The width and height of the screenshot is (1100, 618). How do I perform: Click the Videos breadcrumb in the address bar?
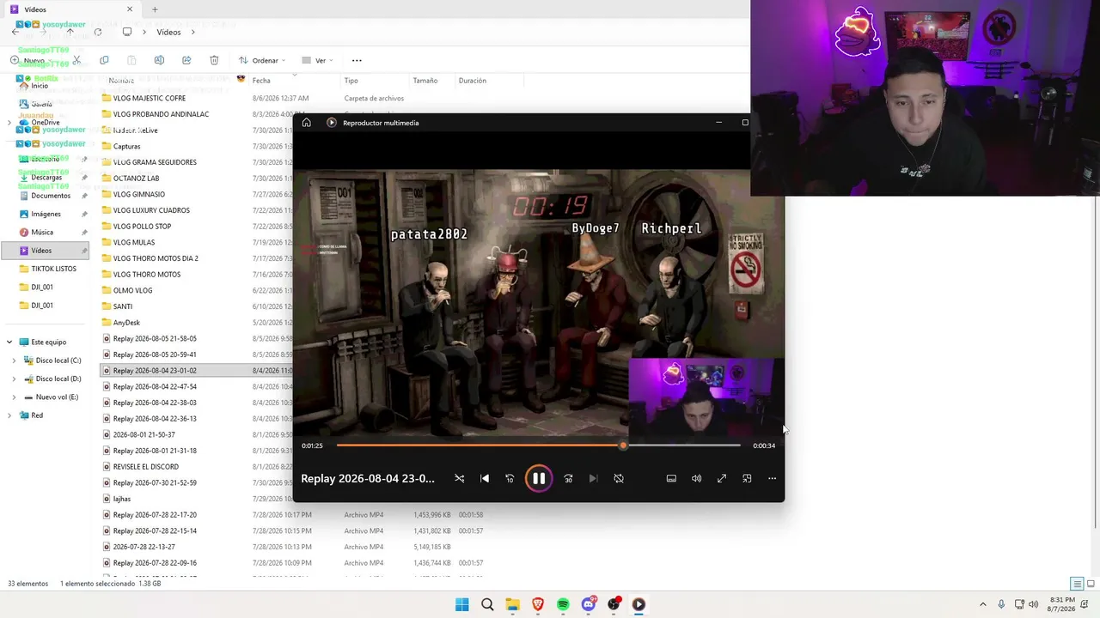click(x=168, y=32)
